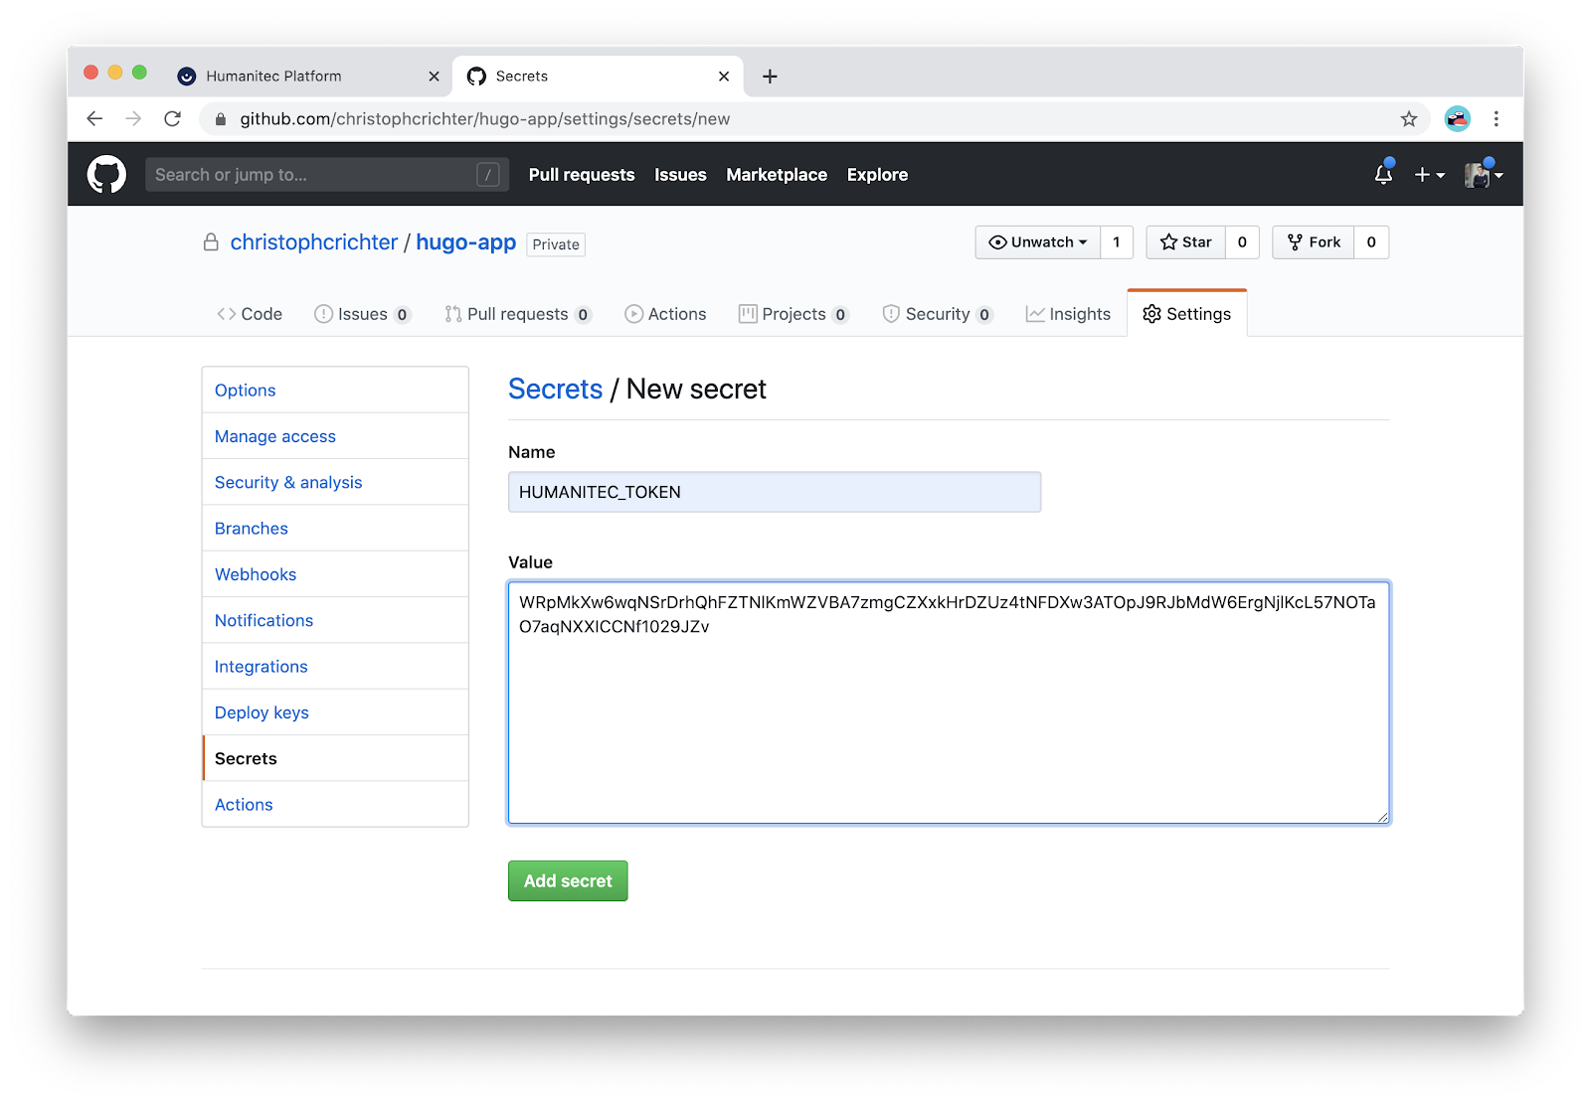Open Options in settings sidebar
The image size is (1591, 1105).
click(335, 391)
